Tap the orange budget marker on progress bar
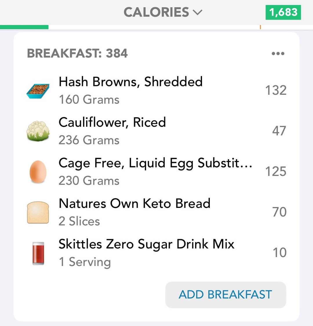This screenshot has width=313, height=326. click(260, 27)
